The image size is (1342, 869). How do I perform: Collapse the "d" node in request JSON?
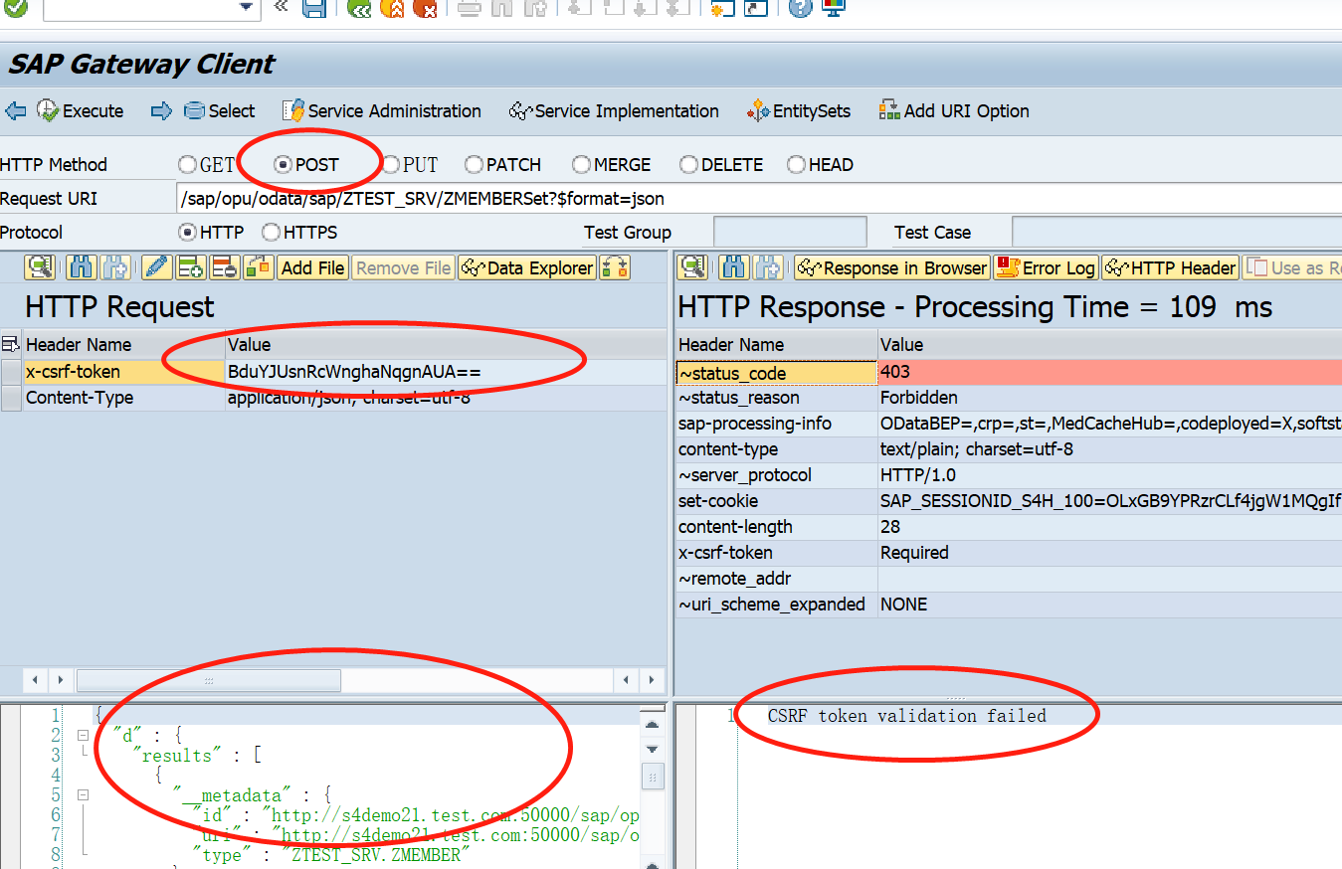point(83,736)
